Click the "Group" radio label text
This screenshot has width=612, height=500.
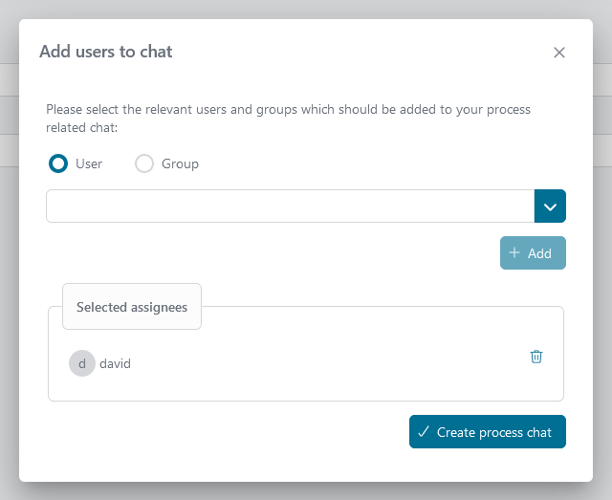pos(180,163)
